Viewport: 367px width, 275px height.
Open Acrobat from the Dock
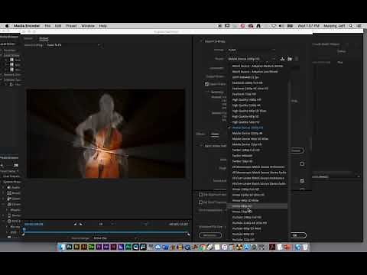(x=272, y=247)
